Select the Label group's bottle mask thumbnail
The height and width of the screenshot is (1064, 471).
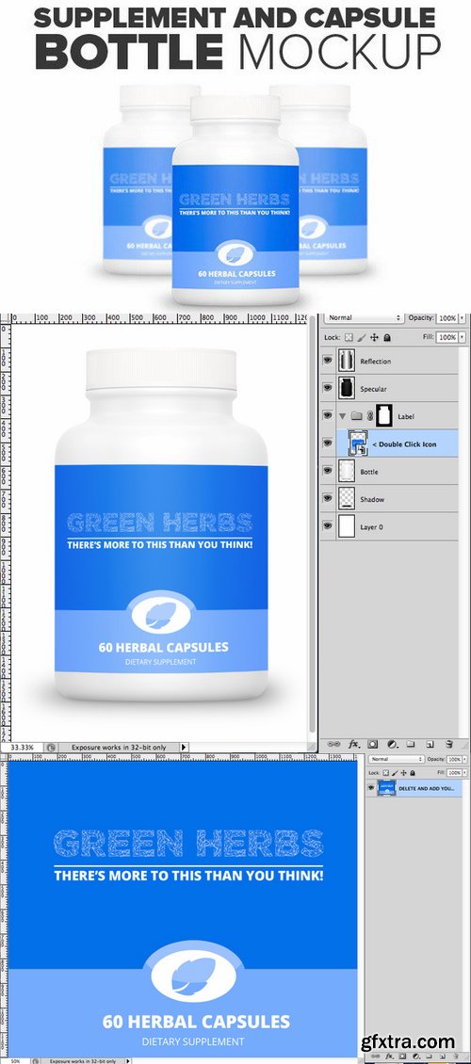click(385, 416)
